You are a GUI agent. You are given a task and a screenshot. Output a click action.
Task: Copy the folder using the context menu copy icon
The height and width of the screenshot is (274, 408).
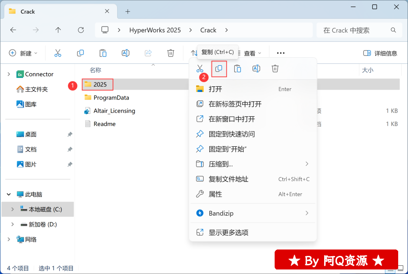click(219, 69)
